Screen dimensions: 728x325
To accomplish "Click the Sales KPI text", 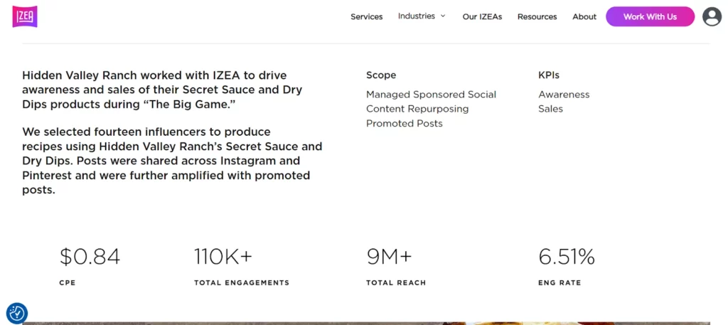I will pyautogui.click(x=551, y=109).
